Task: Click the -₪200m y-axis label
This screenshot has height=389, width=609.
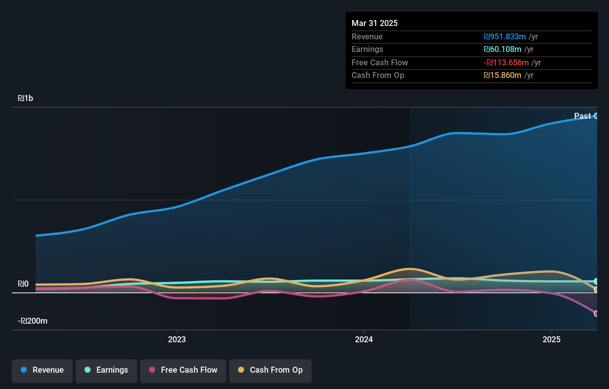Action: click(33, 321)
